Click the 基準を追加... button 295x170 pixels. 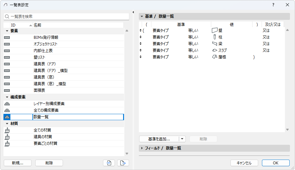tap(159, 139)
